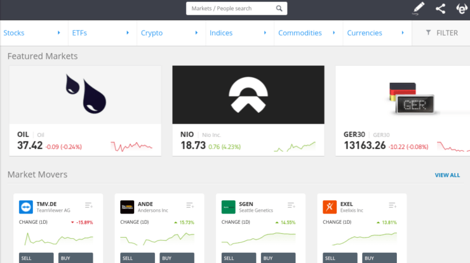This screenshot has height=263, width=470.
Task: Open the Exelixis logo icon
Action: 330,207
